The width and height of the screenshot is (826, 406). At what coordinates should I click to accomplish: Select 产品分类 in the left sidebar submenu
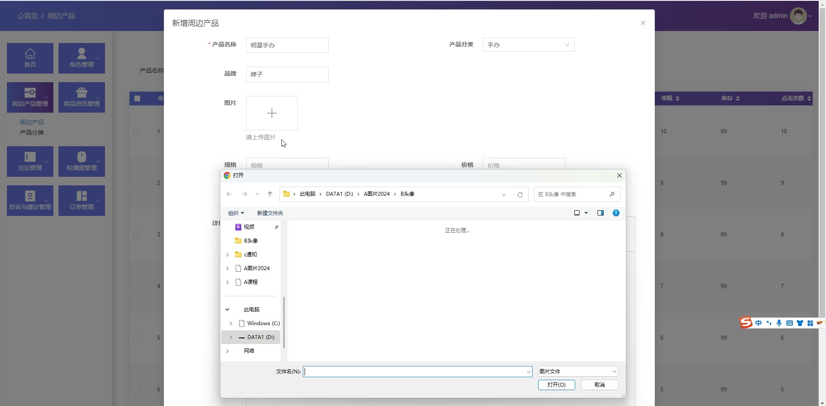tap(32, 132)
